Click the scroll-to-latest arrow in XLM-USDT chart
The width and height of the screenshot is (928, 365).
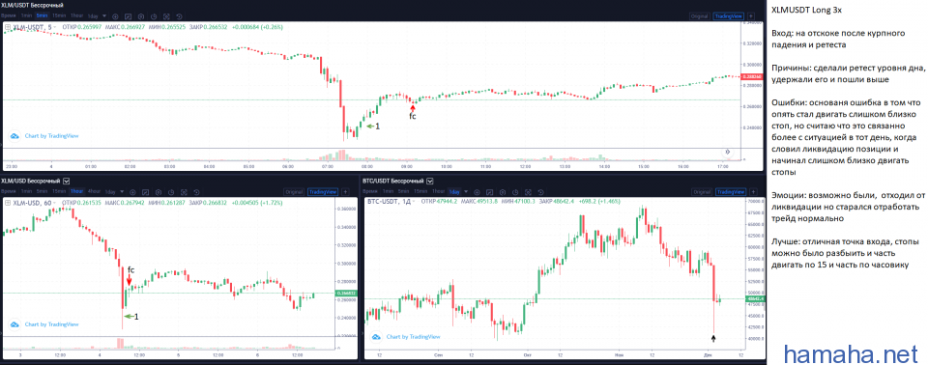coord(728,152)
